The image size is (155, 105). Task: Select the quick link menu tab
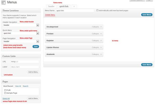(x=64, y=6)
